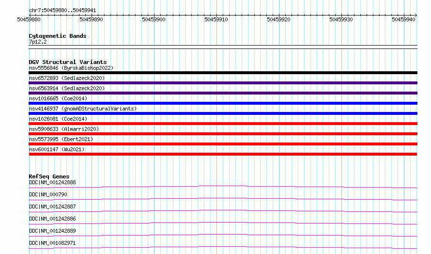
Task: Open variant nsv5573995 (Ebert2021) label
Action: (x=61, y=139)
